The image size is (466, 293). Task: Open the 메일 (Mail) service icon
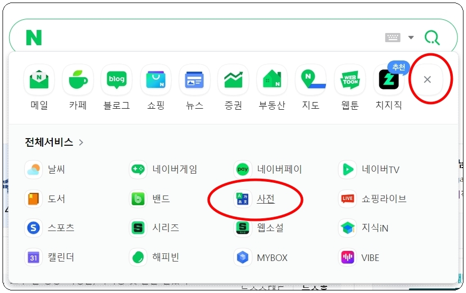point(39,79)
